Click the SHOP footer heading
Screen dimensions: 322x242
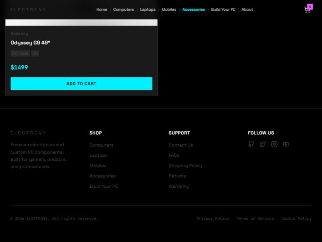96,133
